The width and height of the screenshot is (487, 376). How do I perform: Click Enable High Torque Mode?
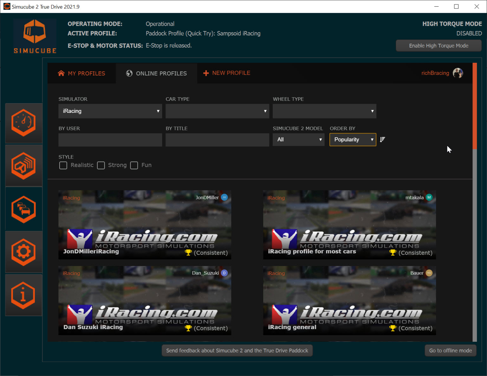point(438,45)
